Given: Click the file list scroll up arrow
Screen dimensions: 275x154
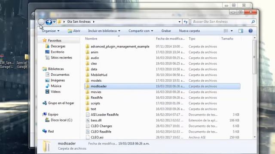Looking at the screenshot, I should (x=254, y=38).
